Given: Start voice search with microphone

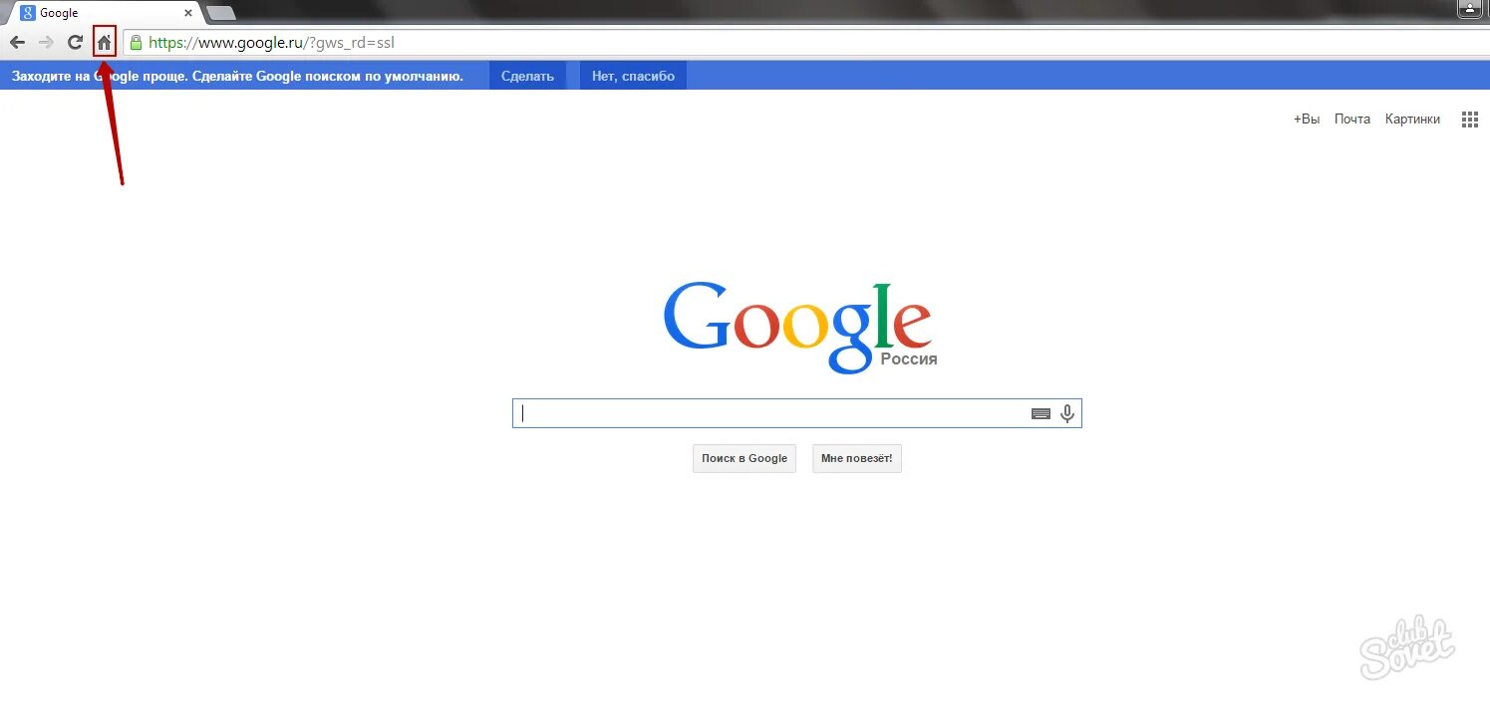Looking at the screenshot, I should click(x=1067, y=413).
